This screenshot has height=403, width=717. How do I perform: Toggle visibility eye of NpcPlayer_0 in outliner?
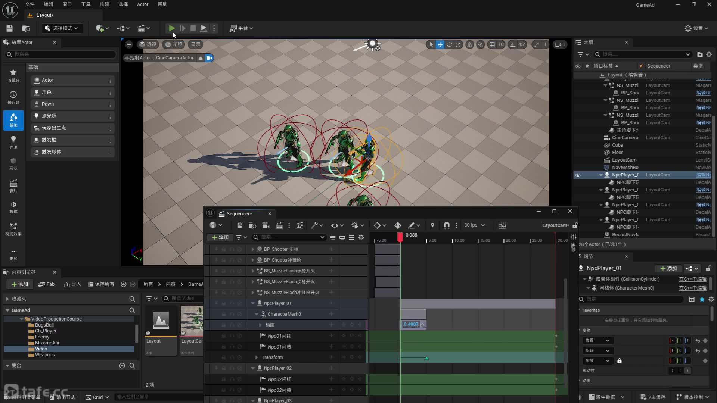(x=578, y=175)
